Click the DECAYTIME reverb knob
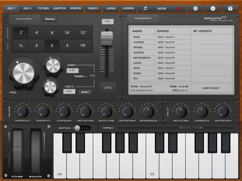Image resolution: width=242 pixels, height=181 pixels. point(106,112)
